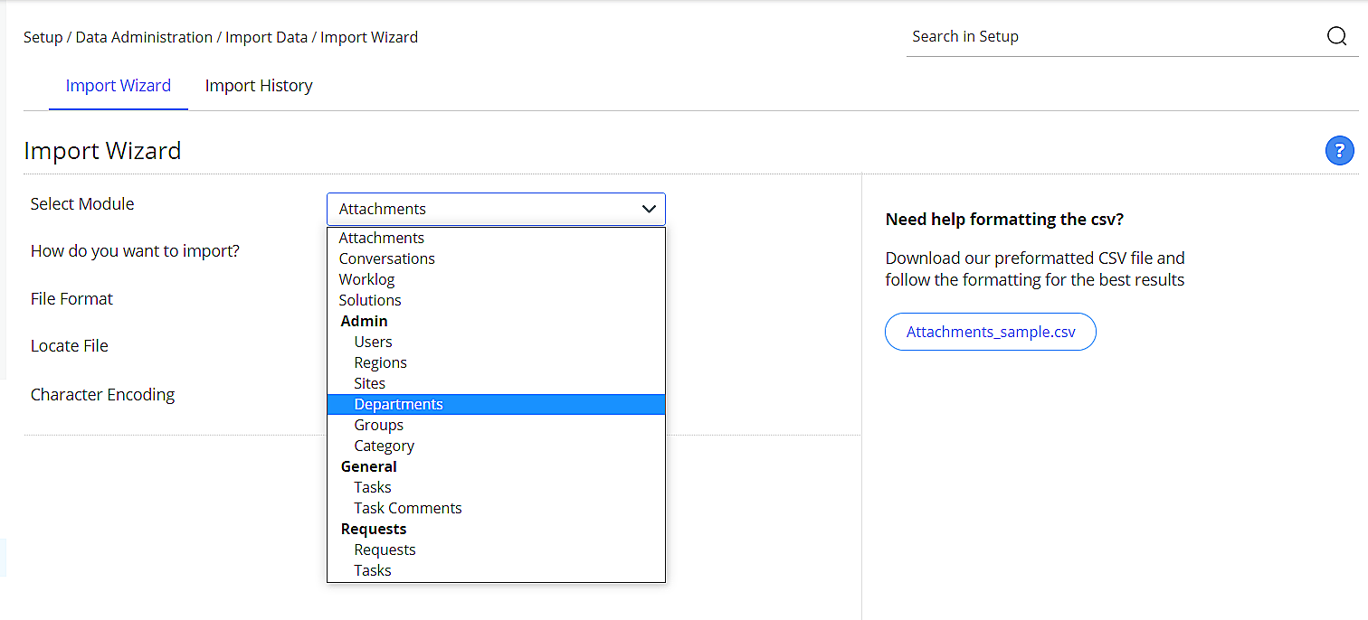Image resolution: width=1368 pixels, height=620 pixels.
Task: Choose Task Comments under General
Action: click(408, 508)
